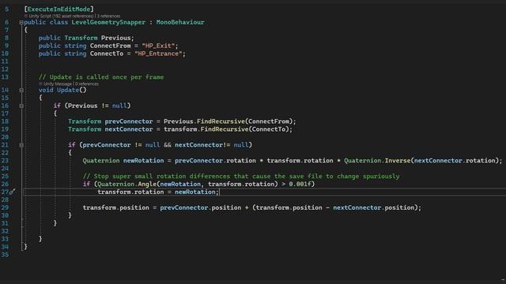Click the 'Stop super small rotation differences' comment
Screen dimensions: 506x284
(x=241, y=176)
